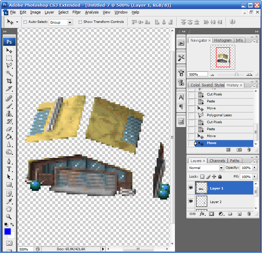262x253 pixels.
Task: Toggle lock transparent pixels
Action: [x=202, y=177]
